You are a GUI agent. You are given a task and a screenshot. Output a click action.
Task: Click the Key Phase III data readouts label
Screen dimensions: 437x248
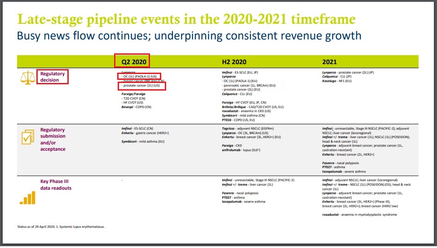(x=56, y=185)
